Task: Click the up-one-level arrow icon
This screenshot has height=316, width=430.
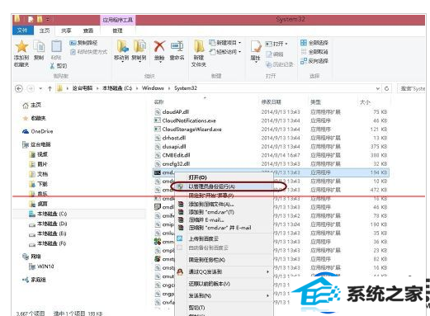Action: (50, 88)
